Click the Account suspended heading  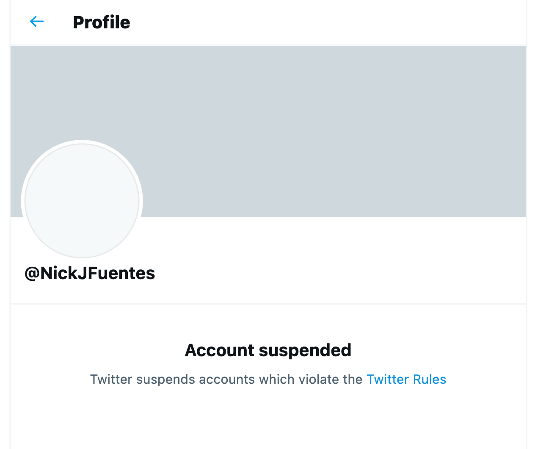[x=268, y=350]
